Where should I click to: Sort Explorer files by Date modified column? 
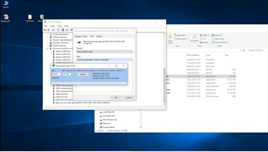193,55
